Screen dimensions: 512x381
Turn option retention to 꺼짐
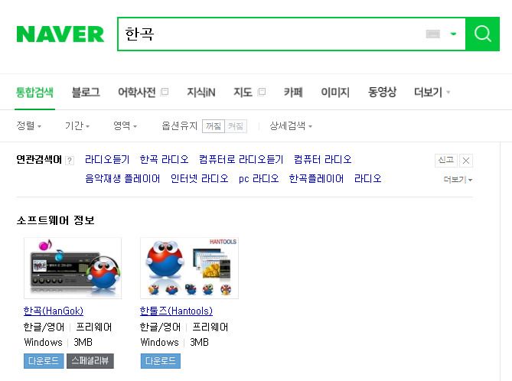pyautogui.click(x=214, y=126)
